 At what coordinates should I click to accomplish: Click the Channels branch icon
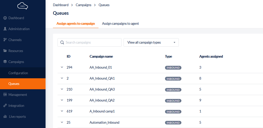tap(5, 40)
